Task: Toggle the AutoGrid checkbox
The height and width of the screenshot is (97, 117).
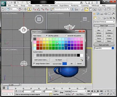Action: (99, 28)
